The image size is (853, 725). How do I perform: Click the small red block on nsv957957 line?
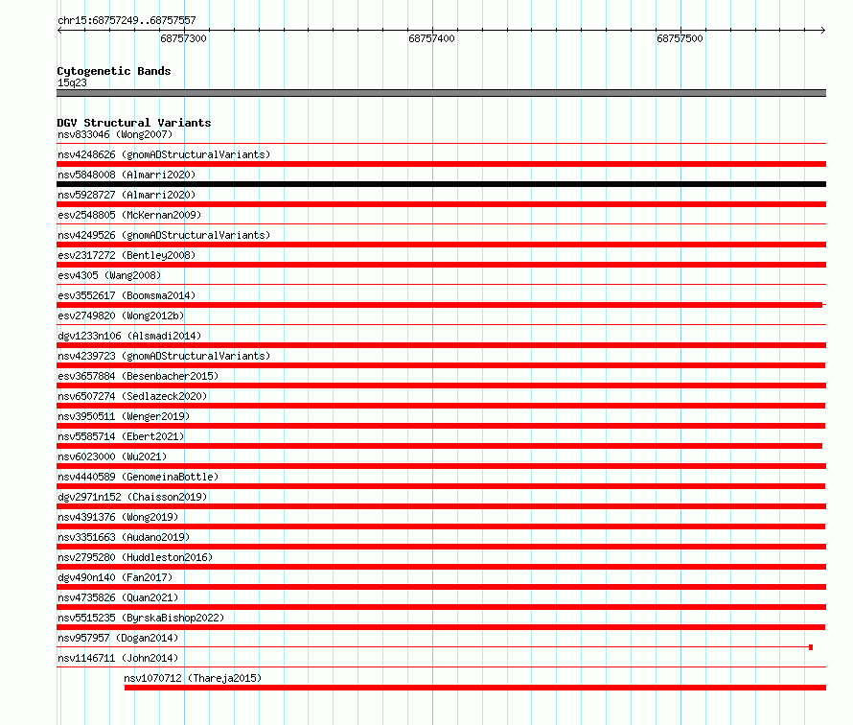point(811,647)
